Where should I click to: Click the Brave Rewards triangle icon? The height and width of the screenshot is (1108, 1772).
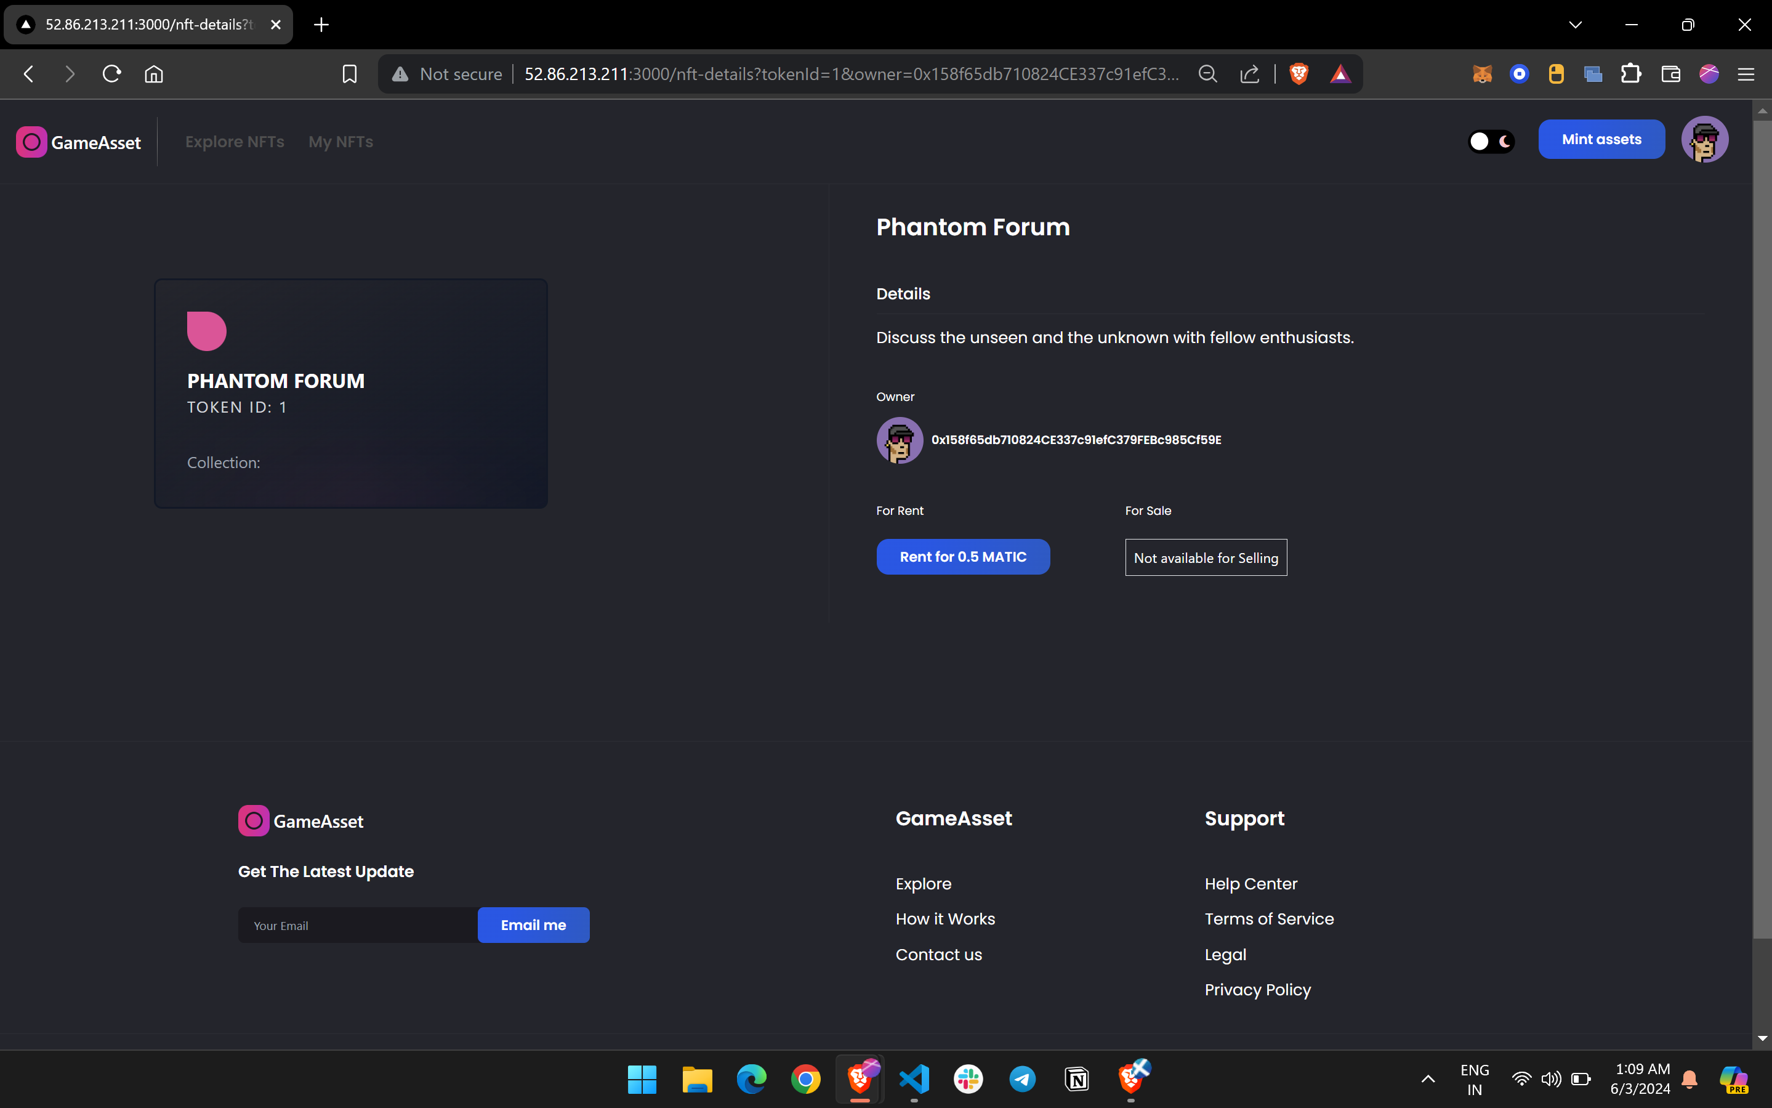click(x=1340, y=74)
